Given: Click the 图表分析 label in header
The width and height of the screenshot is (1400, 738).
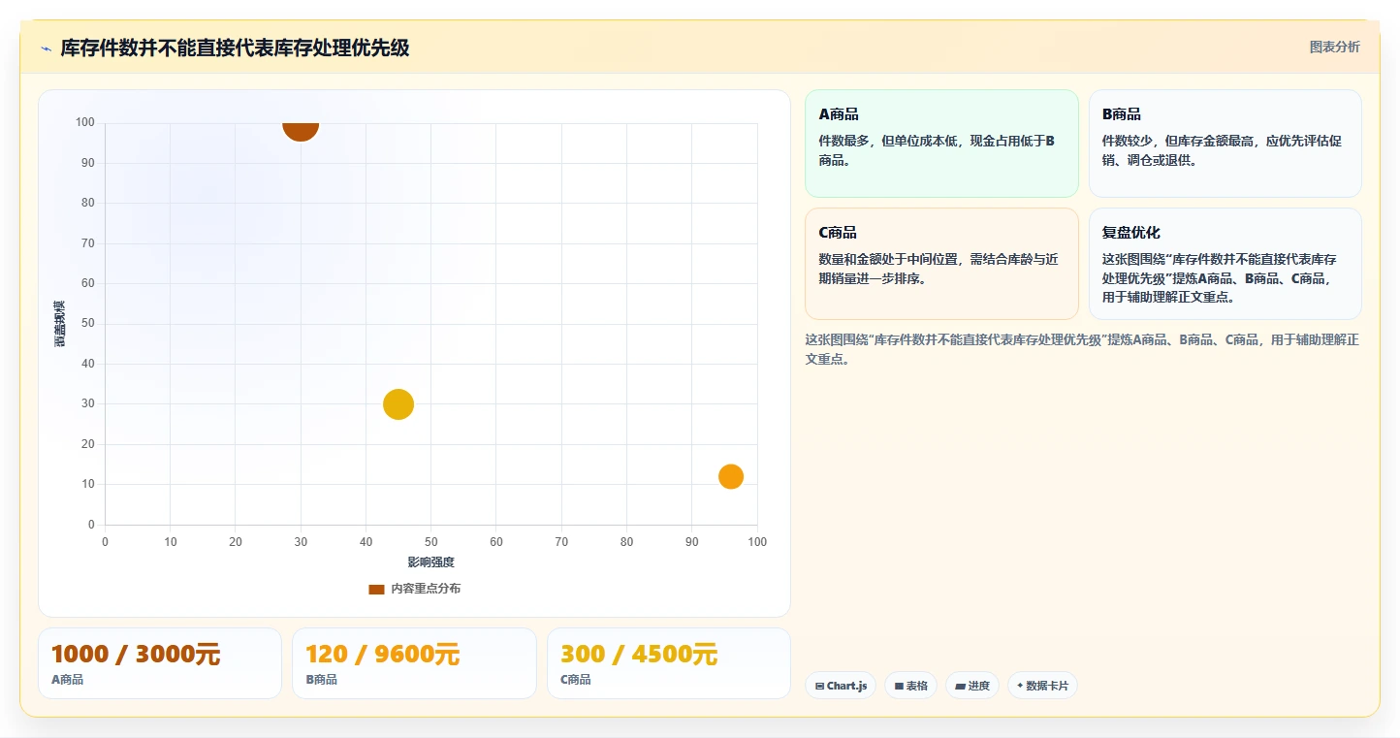Looking at the screenshot, I should tap(1334, 47).
